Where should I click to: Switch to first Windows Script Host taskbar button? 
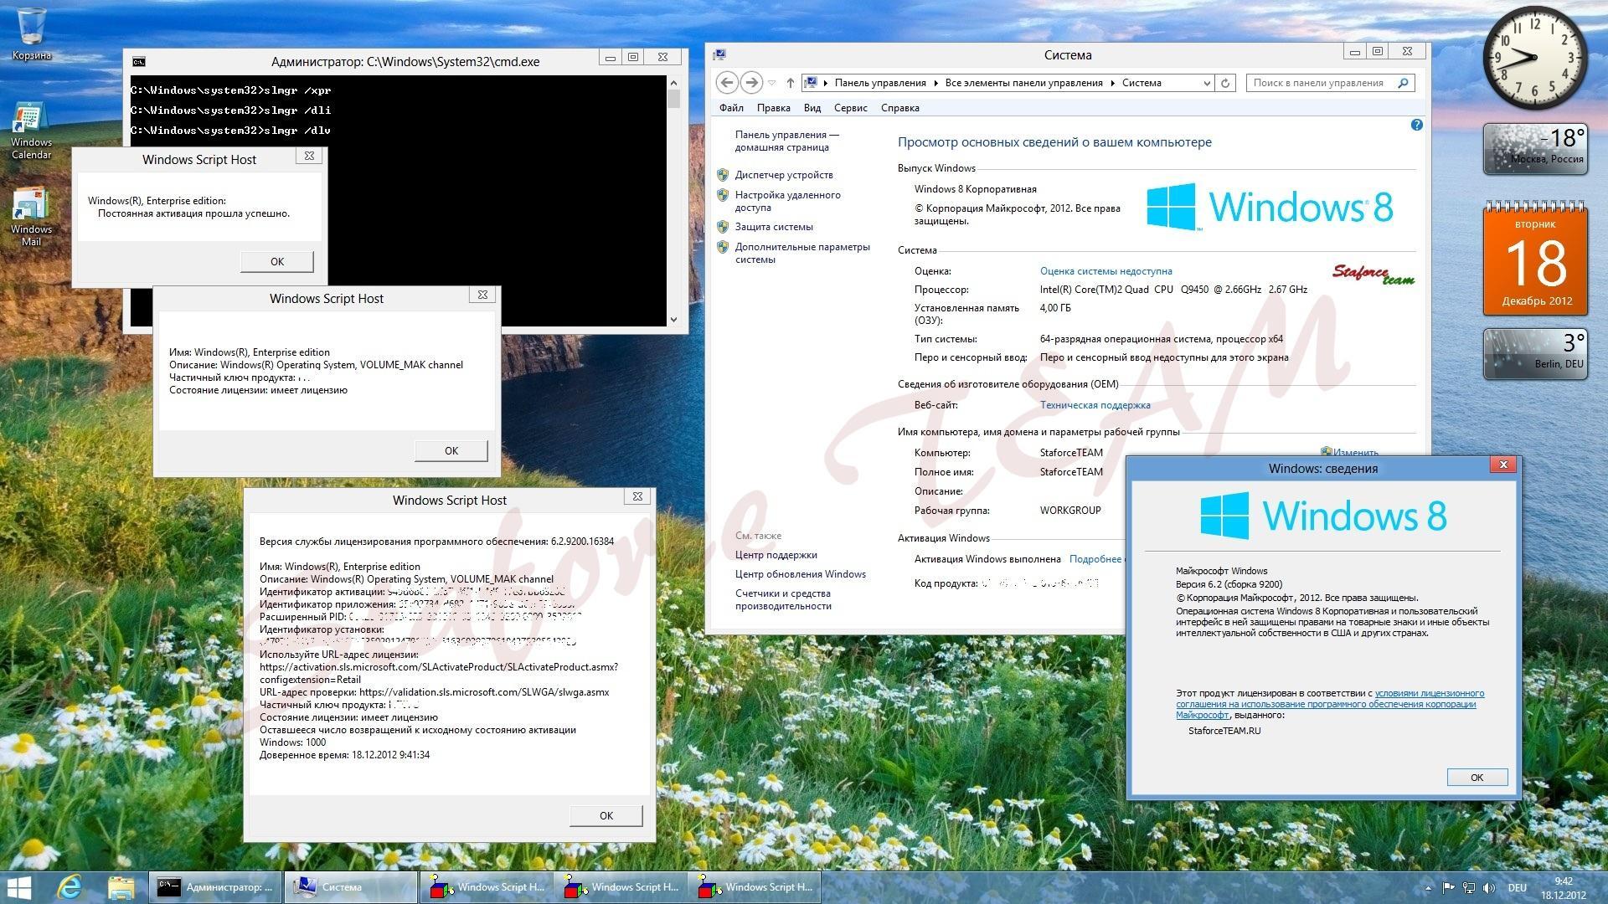click(x=486, y=887)
